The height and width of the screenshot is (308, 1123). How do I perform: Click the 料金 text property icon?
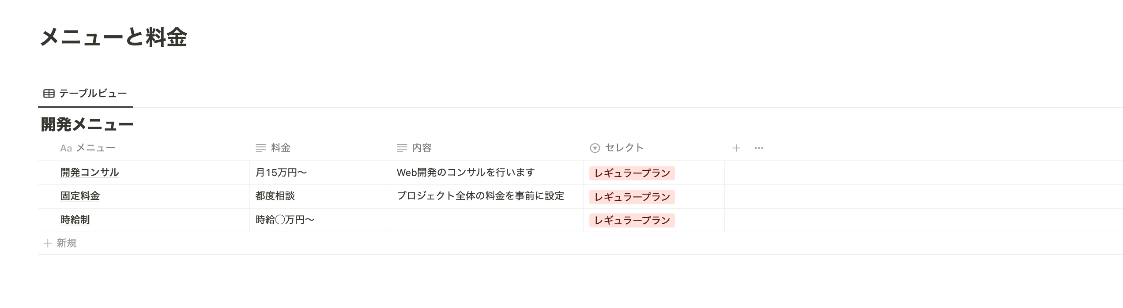click(x=261, y=148)
